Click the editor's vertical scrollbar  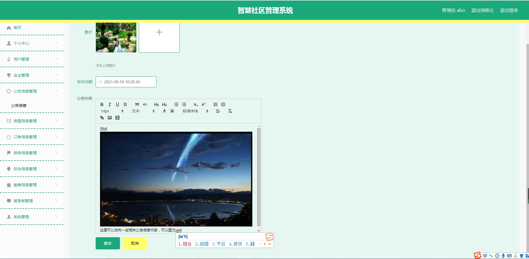259,177
